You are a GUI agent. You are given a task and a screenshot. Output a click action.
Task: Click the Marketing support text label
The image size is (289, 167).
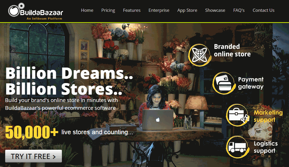click(268, 116)
